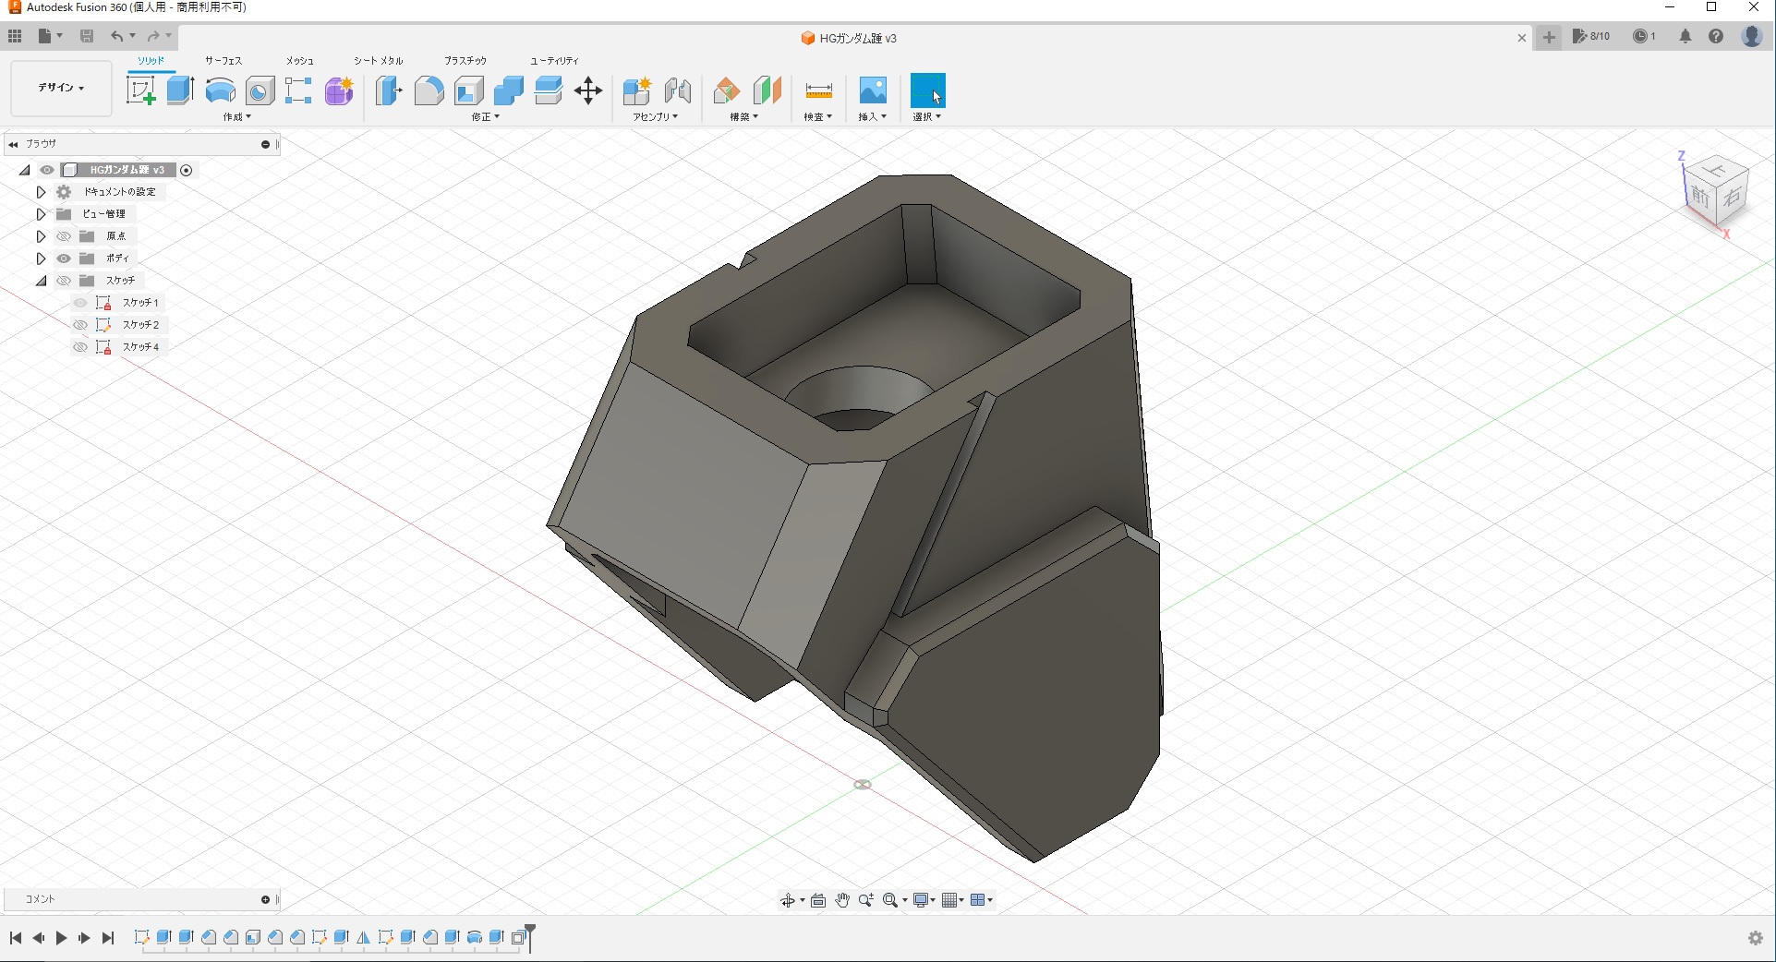This screenshot has height=962, width=1776.
Task: Expand the ドキュメントの設定 tree node
Action: click(x=41, y=192)
